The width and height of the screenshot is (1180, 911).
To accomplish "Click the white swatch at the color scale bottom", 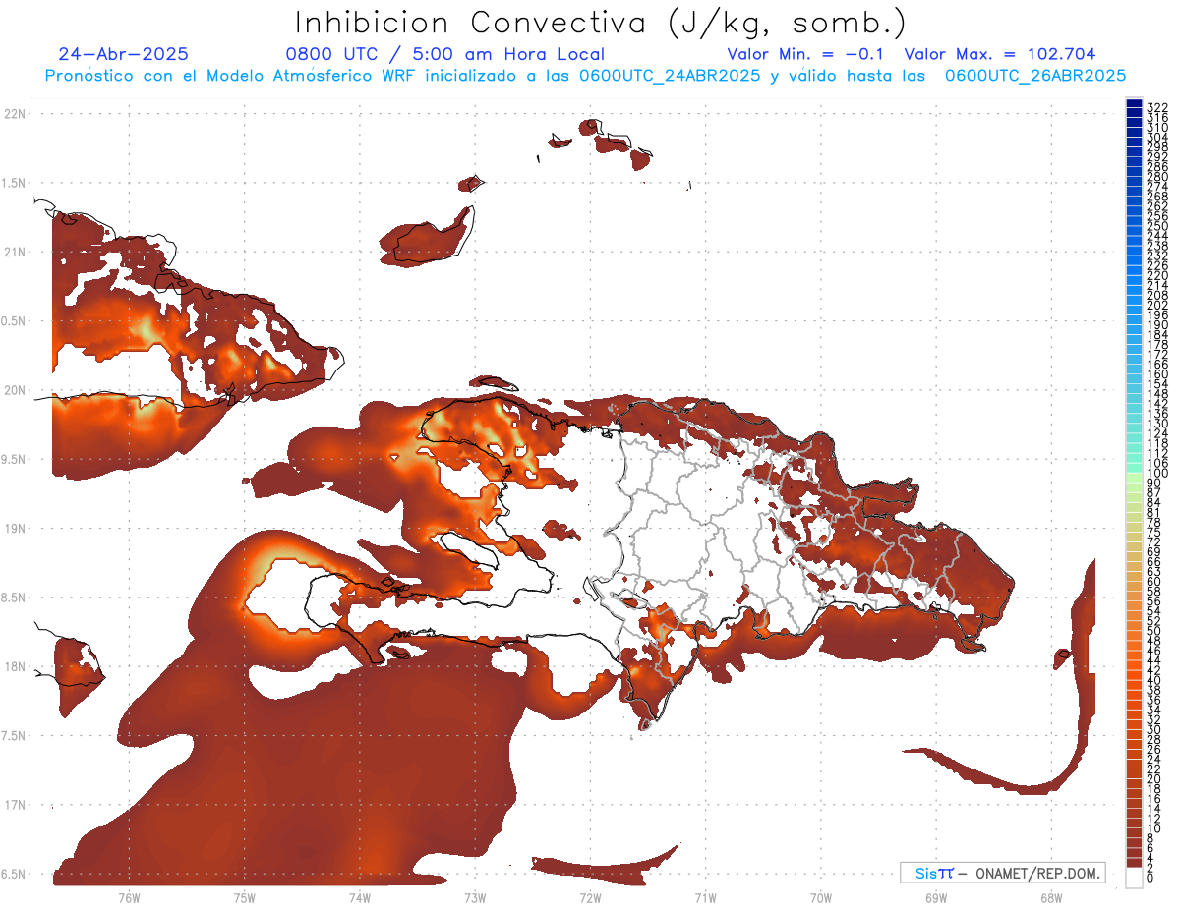I will [1135, 877].
